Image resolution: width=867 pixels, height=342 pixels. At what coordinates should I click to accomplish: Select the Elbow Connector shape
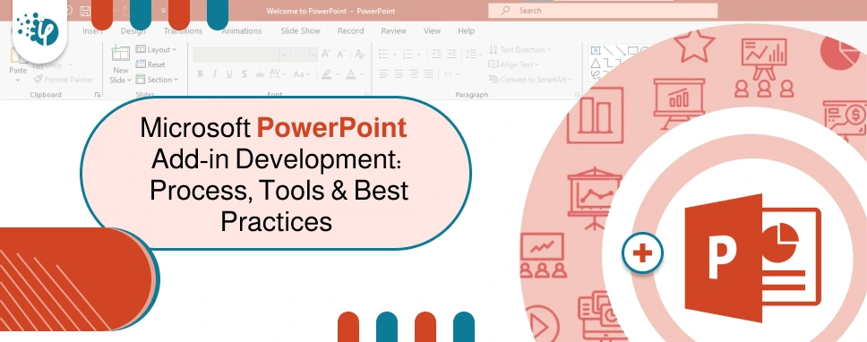pos(608,63)
